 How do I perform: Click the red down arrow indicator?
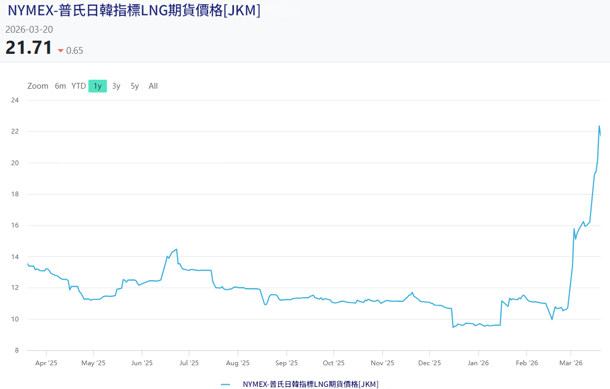point(61,51)
